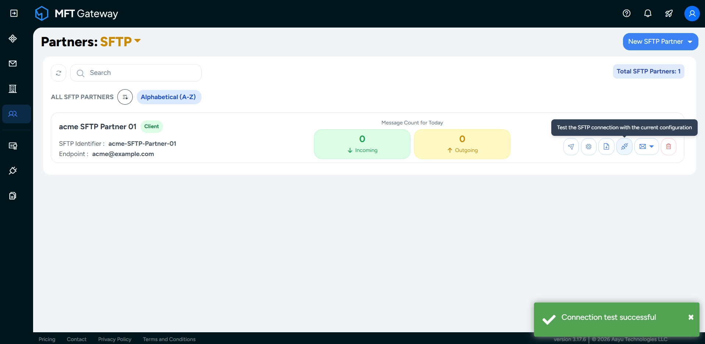
Task: Open the notifications bell
Action: click(x=648, y=14)
